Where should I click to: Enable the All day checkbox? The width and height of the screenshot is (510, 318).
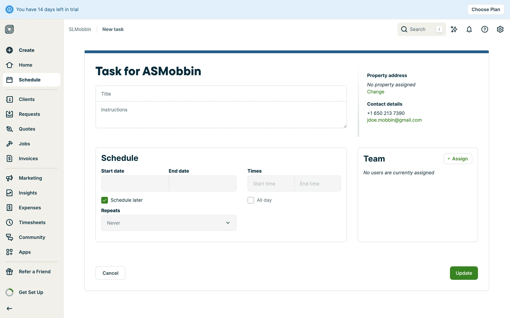point(251,200)
